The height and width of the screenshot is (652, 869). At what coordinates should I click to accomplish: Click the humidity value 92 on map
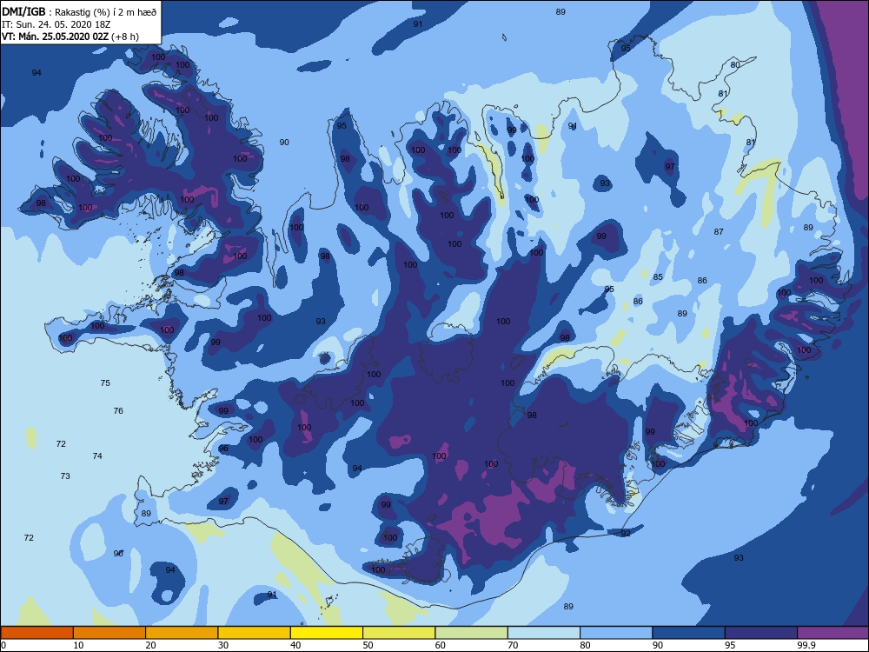tap(626, 534)
